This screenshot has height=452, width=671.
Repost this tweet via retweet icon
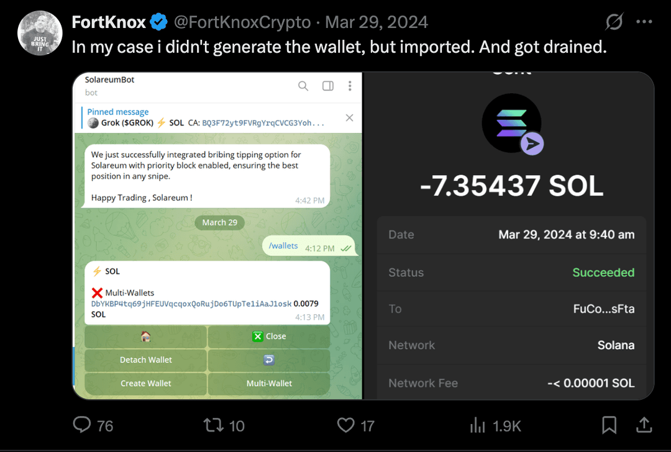(214, 425)
